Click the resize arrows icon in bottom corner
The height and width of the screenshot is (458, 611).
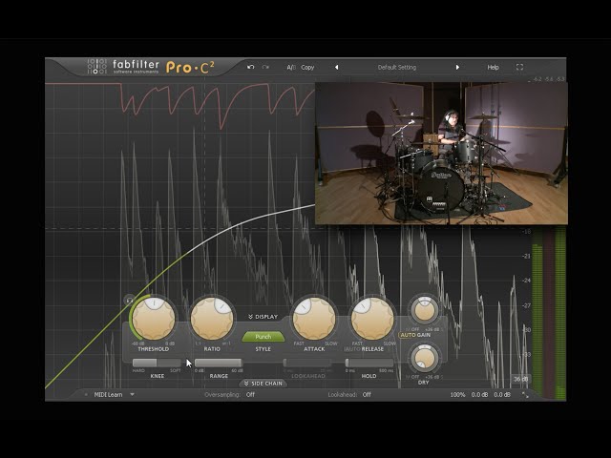pyautogui.click(x=525, y=395)
